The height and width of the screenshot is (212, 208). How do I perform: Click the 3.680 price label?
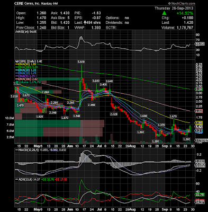[x=96, y=81]
